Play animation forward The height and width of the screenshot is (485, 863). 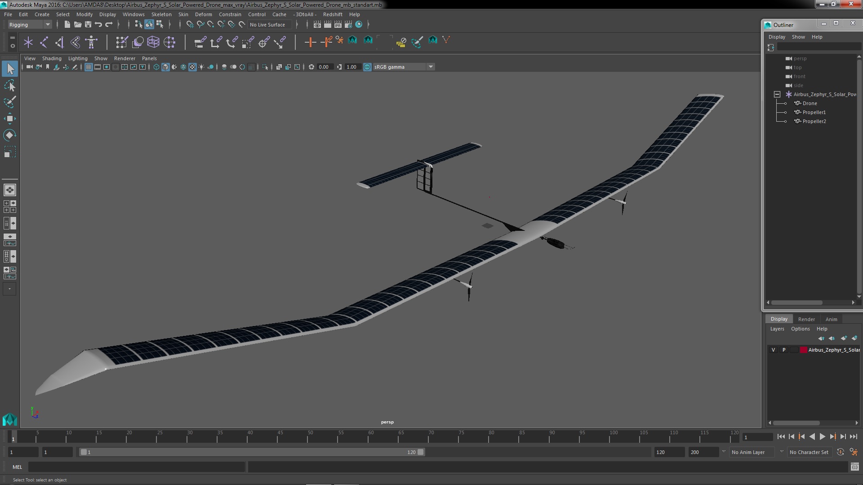[x=822, y=436]
